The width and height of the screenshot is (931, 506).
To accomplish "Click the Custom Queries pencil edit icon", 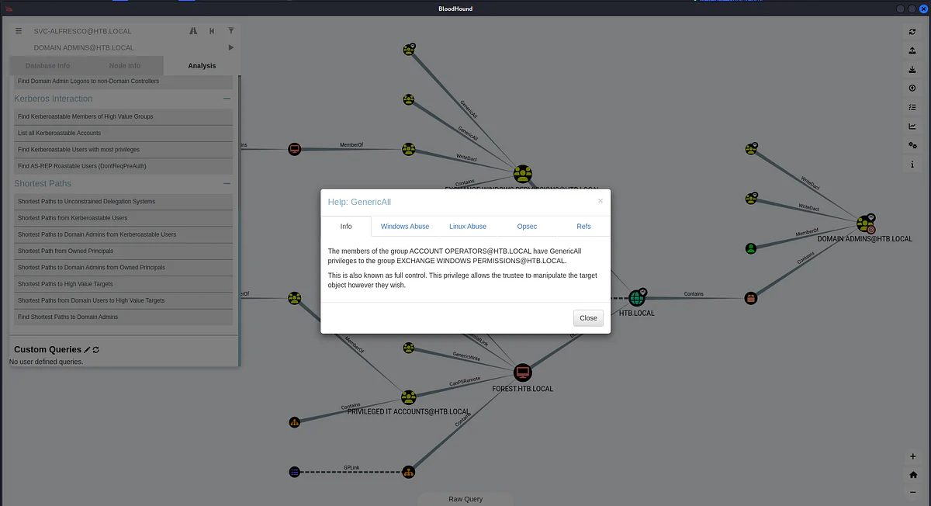I will pyautogui.click(x=87, y=350).
